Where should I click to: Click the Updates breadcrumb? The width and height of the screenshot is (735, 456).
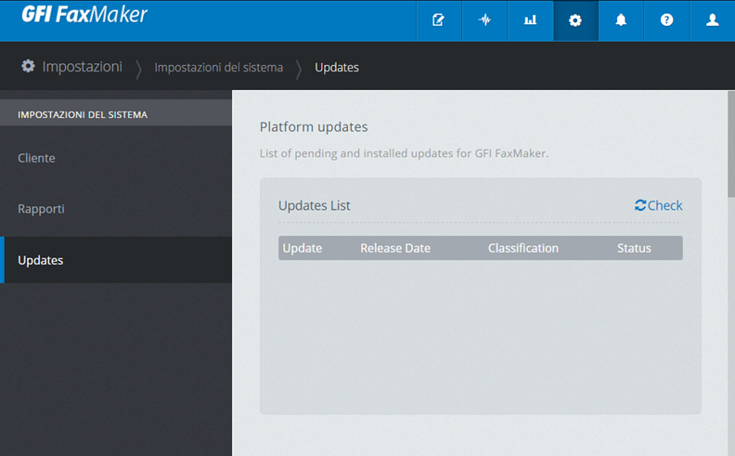point(337,68)
